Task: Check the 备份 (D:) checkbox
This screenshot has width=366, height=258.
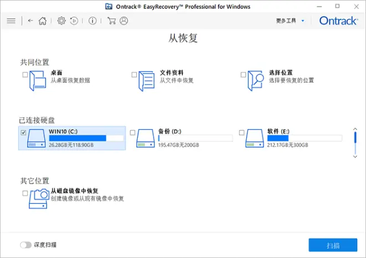Action: (133, 133)
